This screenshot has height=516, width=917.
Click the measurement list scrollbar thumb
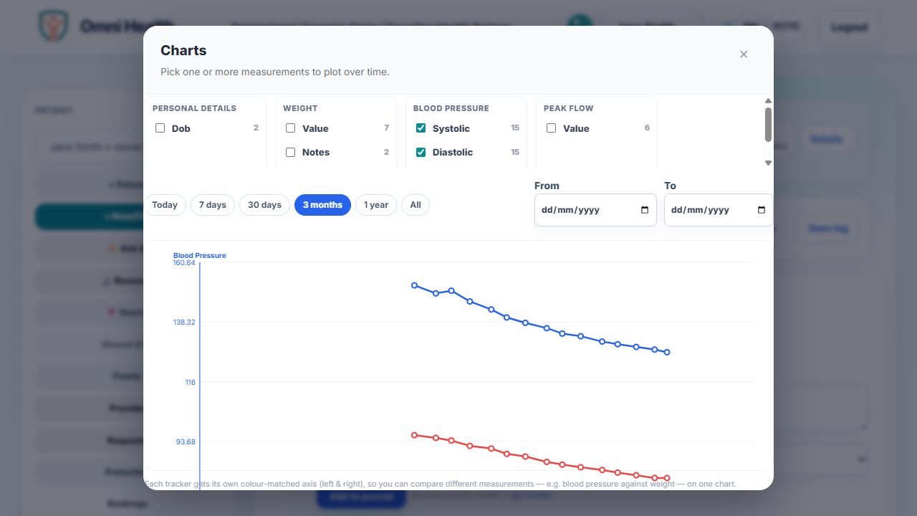click(x=768, y=125)
